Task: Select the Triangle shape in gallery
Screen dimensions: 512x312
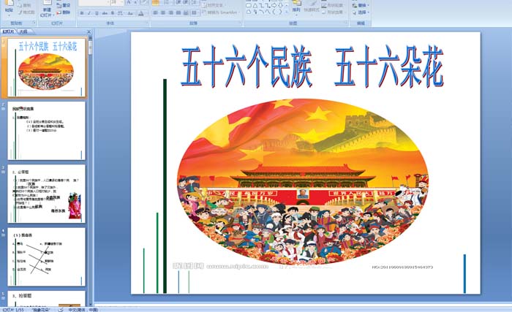Action: (x=255, y=6)
